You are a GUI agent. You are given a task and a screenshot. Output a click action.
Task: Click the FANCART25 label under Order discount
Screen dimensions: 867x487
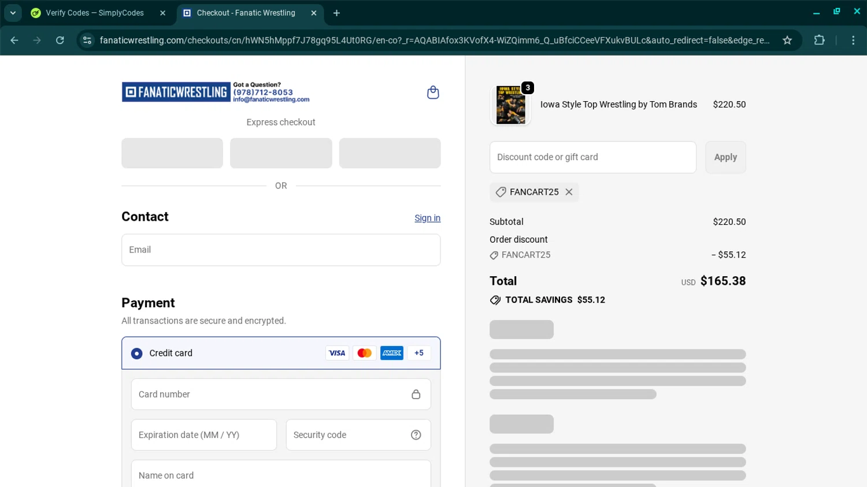[526, 255]
